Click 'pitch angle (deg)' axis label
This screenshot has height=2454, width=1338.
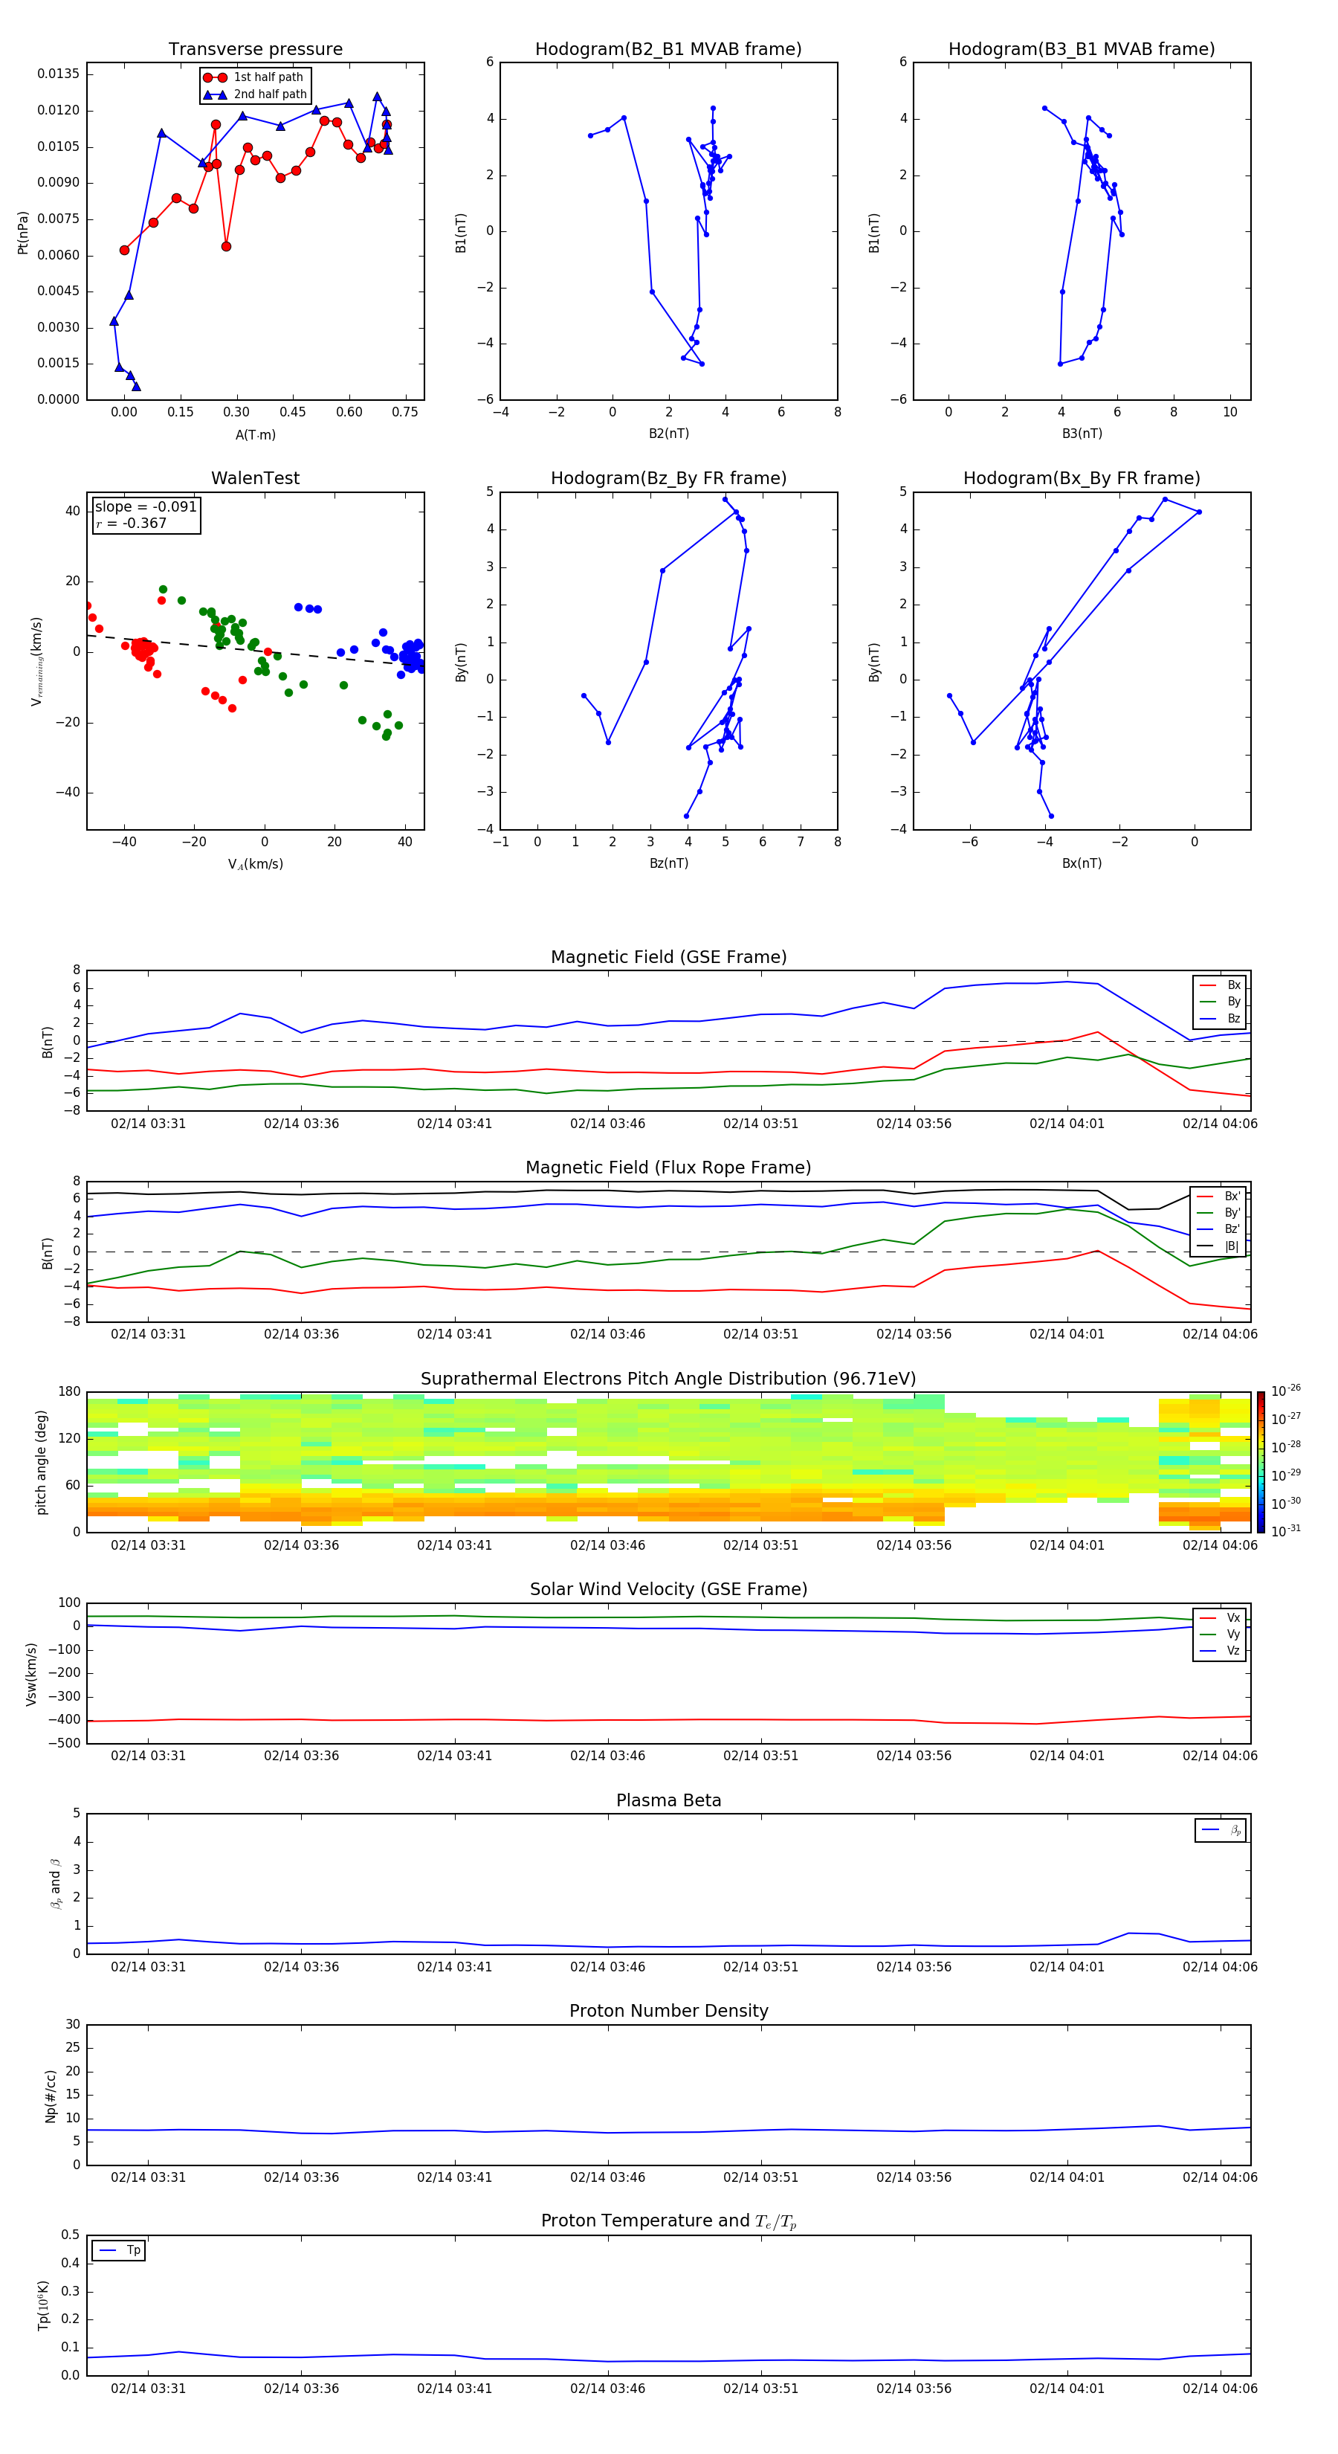[x=41, y=1462]
